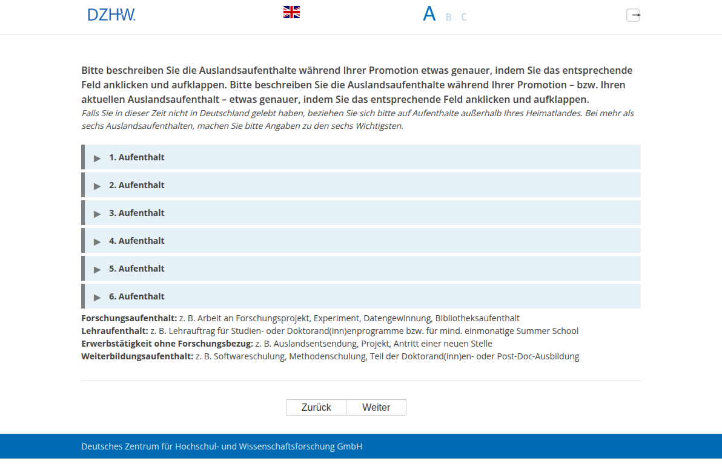Click the bold question heading 'Bitte beschreiben Sie'
722x464 pixels.
click(x=357, y=85)
